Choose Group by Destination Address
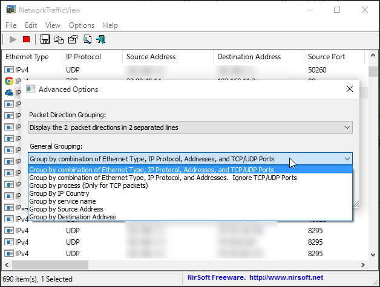Viewport: 380px width, 287px height. pos(190,217)
